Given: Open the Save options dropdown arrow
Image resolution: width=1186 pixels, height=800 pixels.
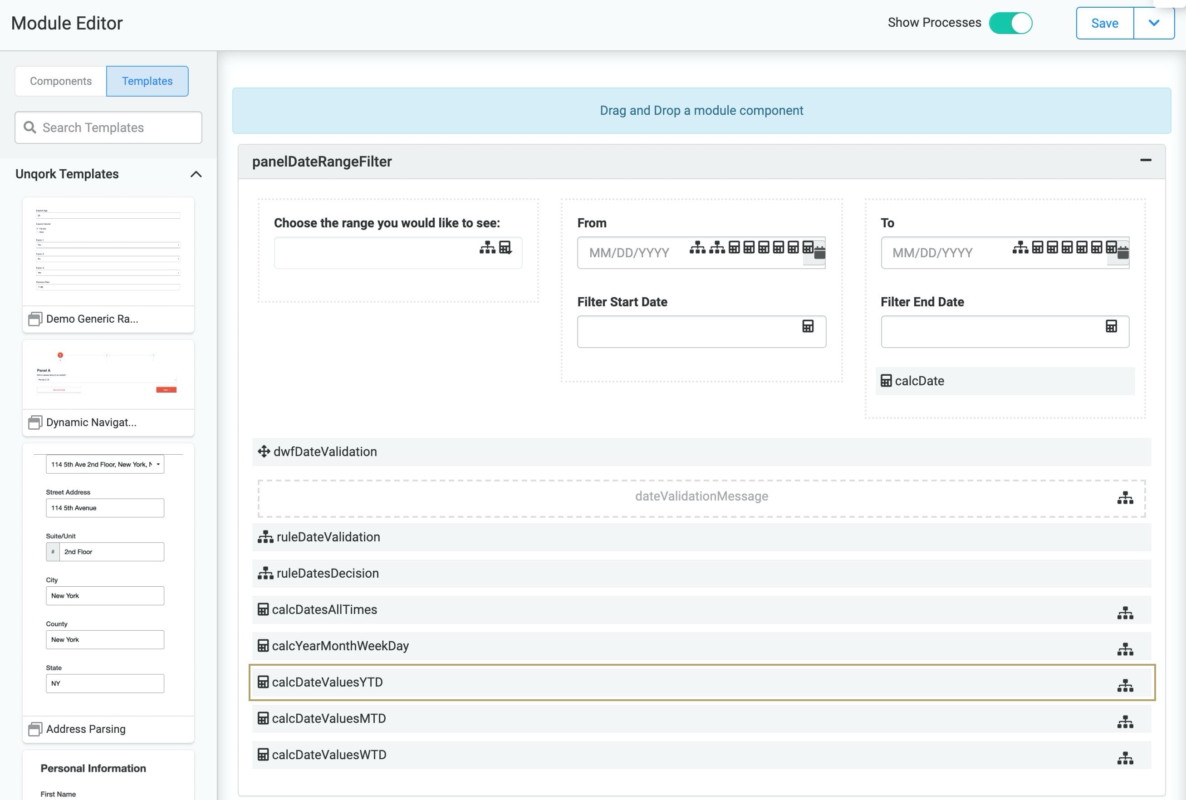Looking at the screenshot, I should click(1154, 23).
